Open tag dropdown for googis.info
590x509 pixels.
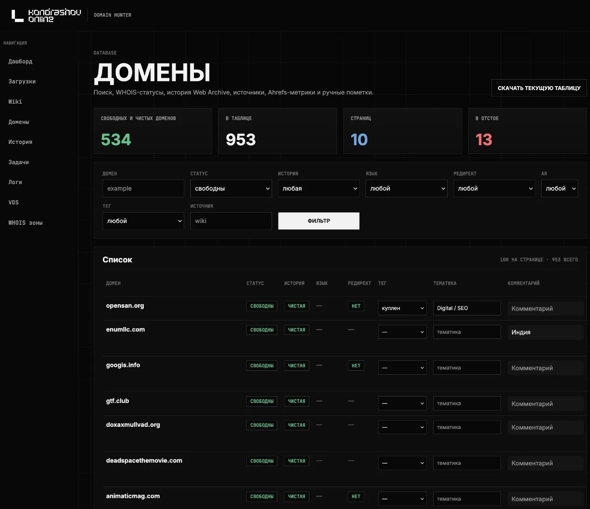pos(402,368)
